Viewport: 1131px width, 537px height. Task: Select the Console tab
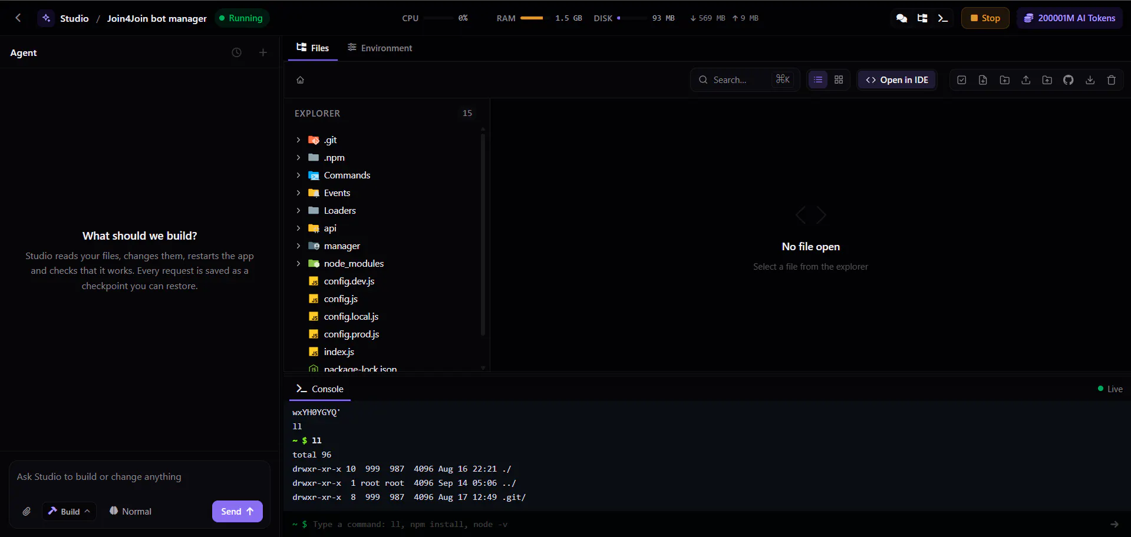coord(320,389)
